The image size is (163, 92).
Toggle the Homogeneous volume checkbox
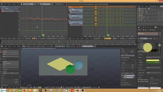coord(151,84)
